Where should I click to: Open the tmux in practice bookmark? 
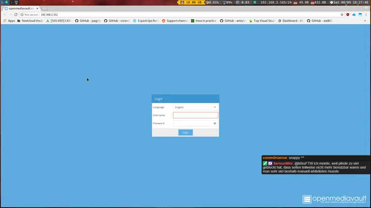(204, 21)
